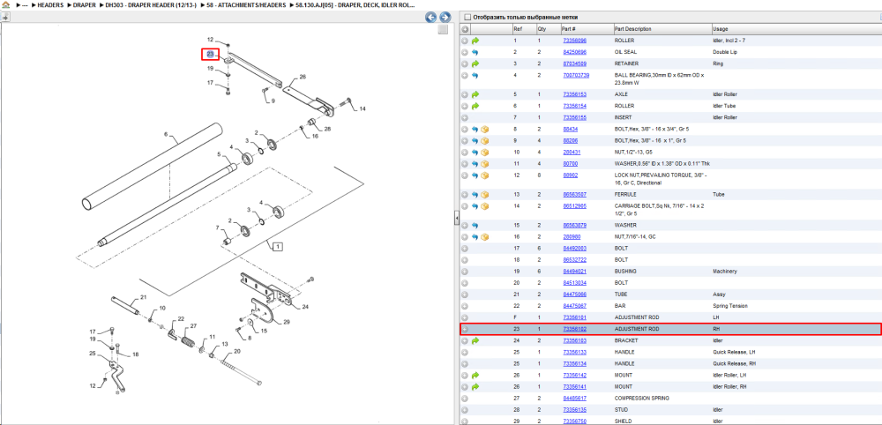Image resolution: width=882 pixels, height=425 pixels.
Task: Click the green arrow icon for BRACKET
Action: (x=475, y=340)
